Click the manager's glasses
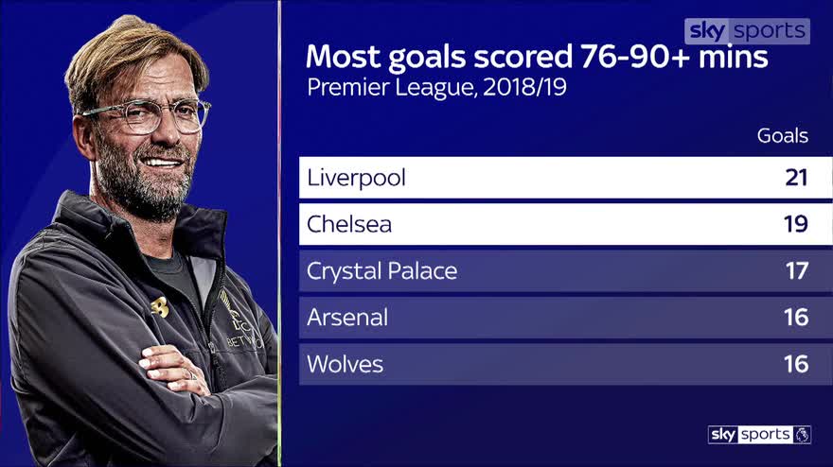 pos(145,116)
